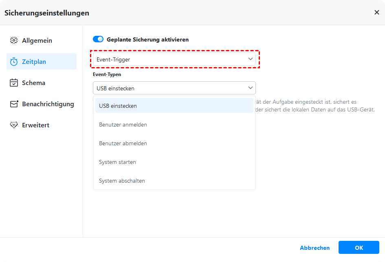Open the Benachrichtigung settings tab
Viewport: 385px width, 262px height.
click(48, 104)
